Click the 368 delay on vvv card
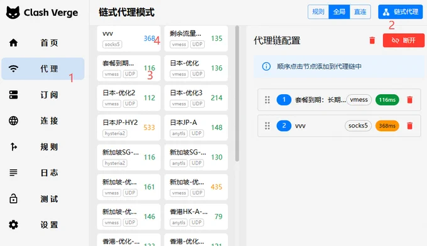The image size is (427, 246). (x=149, y=38)
